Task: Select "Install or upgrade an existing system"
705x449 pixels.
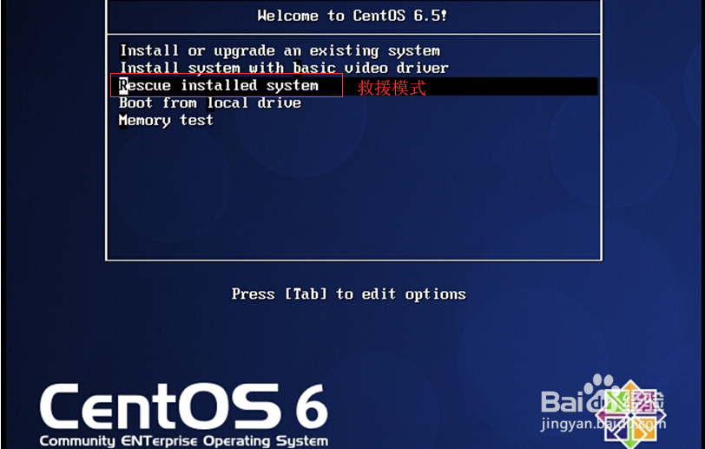Action: (280, 51)
